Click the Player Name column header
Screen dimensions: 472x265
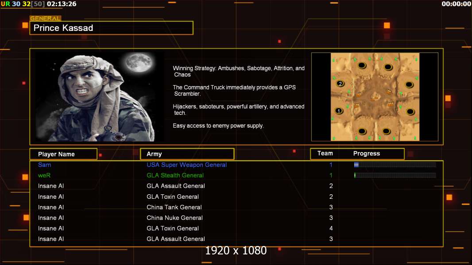click(63, 154)
